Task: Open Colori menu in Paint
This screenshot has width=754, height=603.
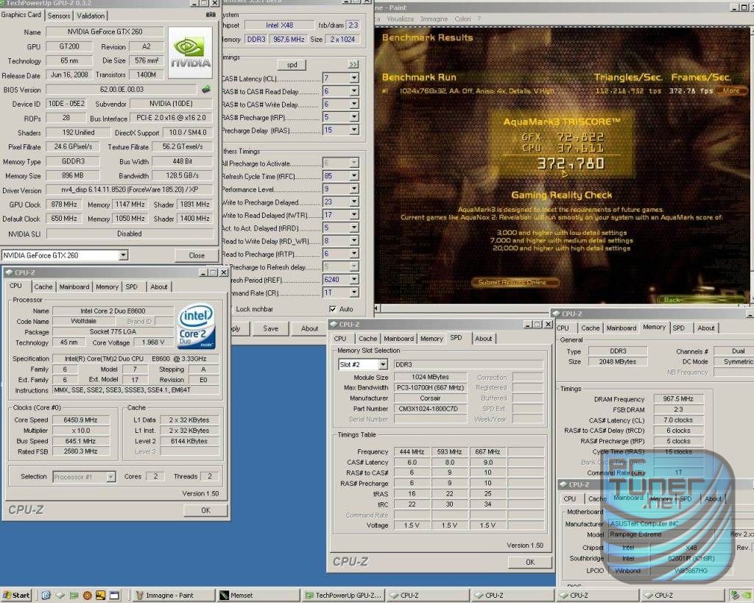Action: point(462,18)
